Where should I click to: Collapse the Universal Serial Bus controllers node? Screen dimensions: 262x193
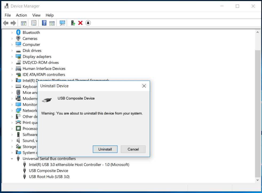pyautogui.click(x=12, y=159)
